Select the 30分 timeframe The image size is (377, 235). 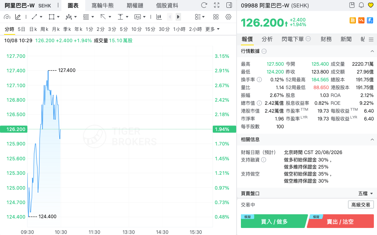(x=164, y=29)
